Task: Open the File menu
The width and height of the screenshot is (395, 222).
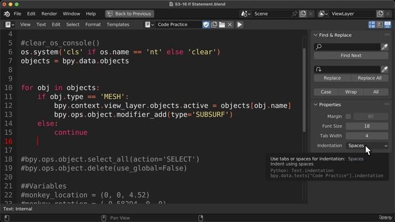Action: tap(17, 14)
